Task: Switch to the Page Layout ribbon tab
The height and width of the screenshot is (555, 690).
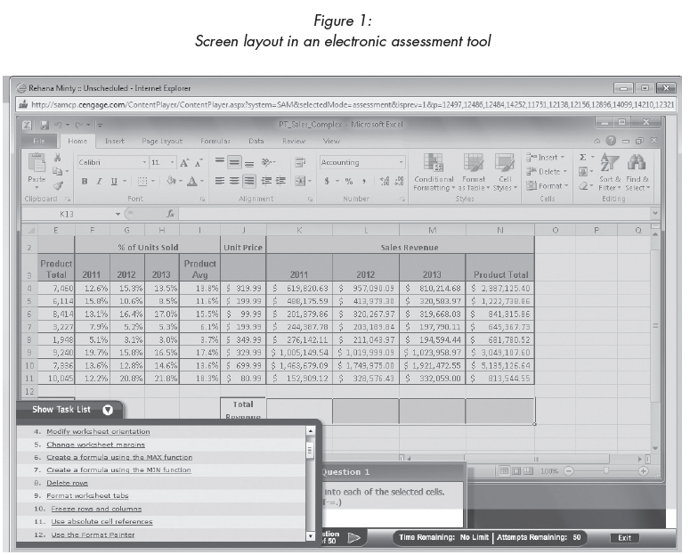Action: point(162,141)
